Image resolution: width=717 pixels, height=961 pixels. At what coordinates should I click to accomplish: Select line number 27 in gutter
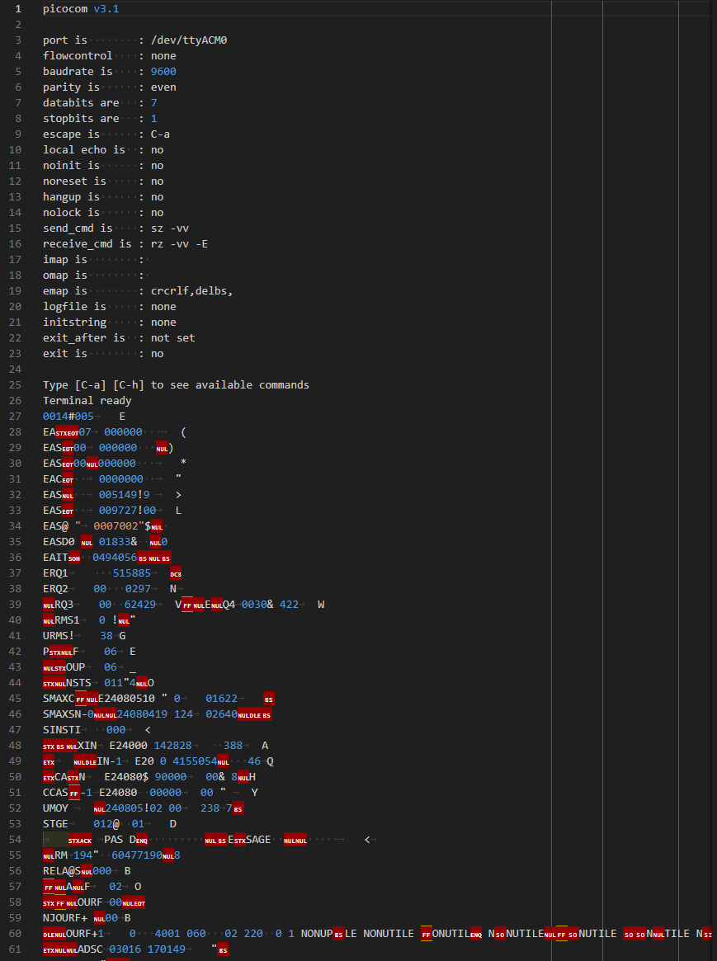point(15,416)
